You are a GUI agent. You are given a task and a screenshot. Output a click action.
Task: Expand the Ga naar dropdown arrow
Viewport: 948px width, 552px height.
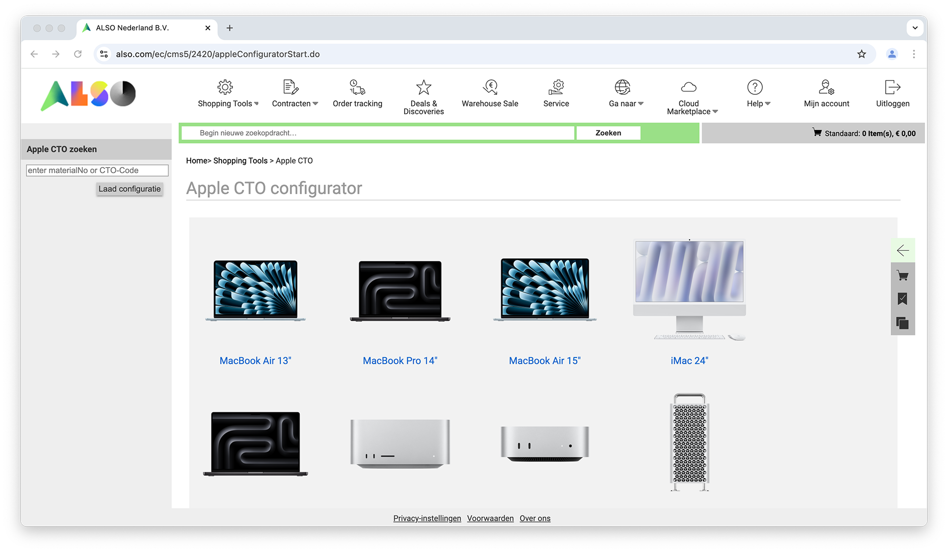[x=641, y=104]
